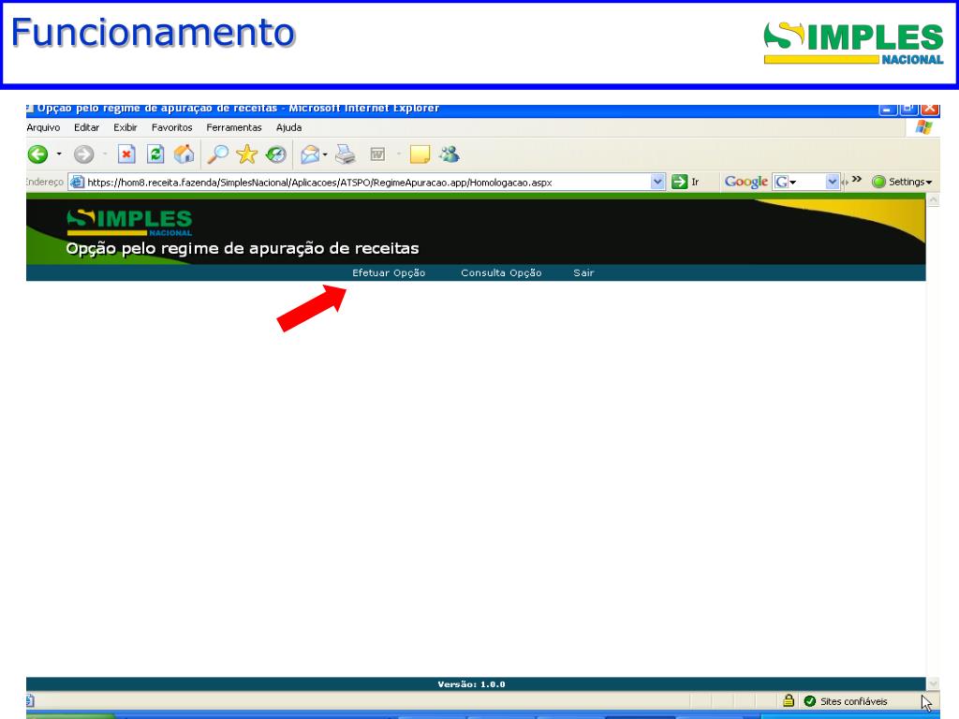Print the page with printer icon
The width and height of the screenshot is (959, 719).
[x=346, y=154]
